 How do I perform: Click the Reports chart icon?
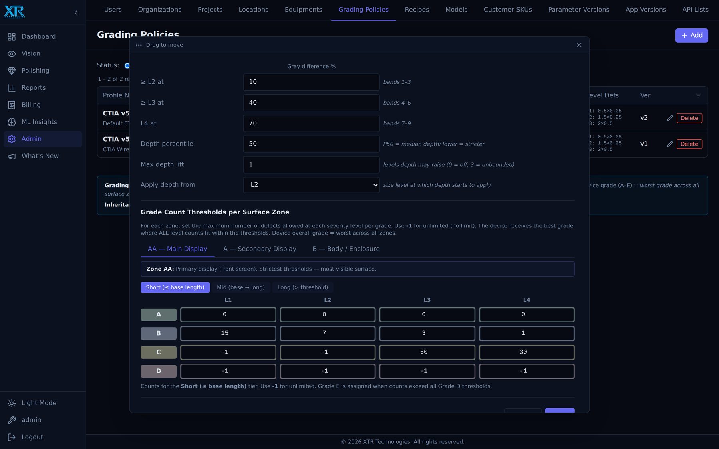12,88
